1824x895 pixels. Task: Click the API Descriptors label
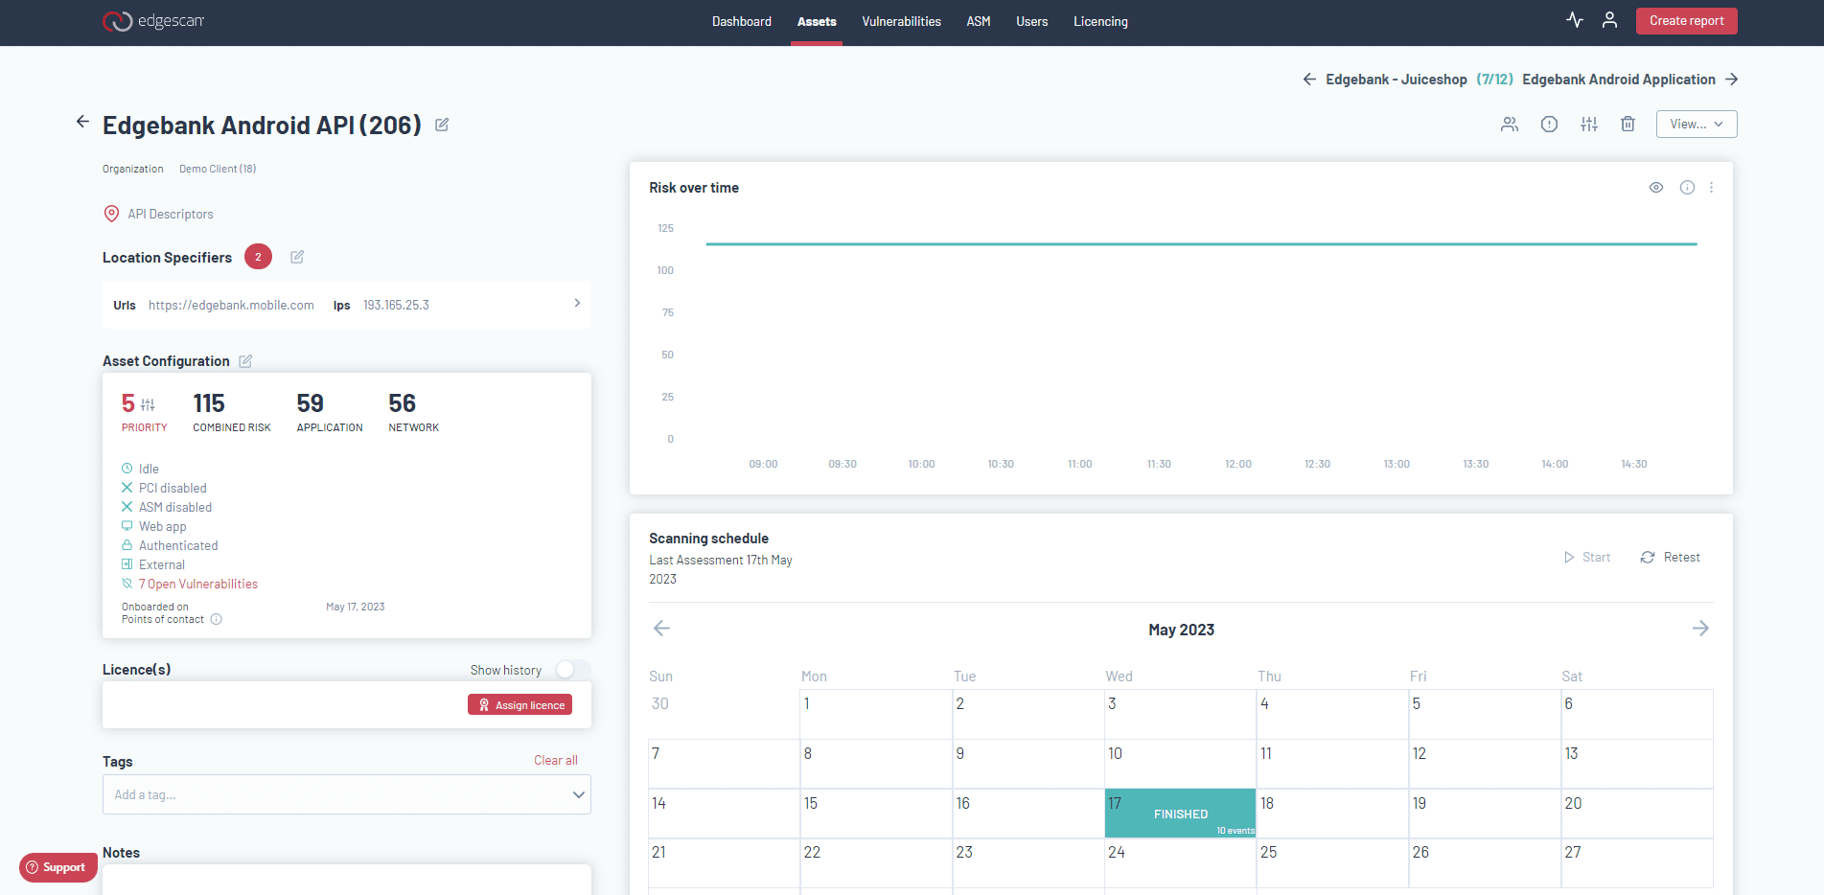click(171, 214)
